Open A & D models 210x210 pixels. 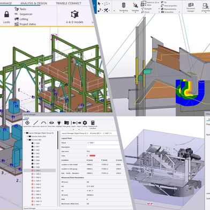point(74,17)
